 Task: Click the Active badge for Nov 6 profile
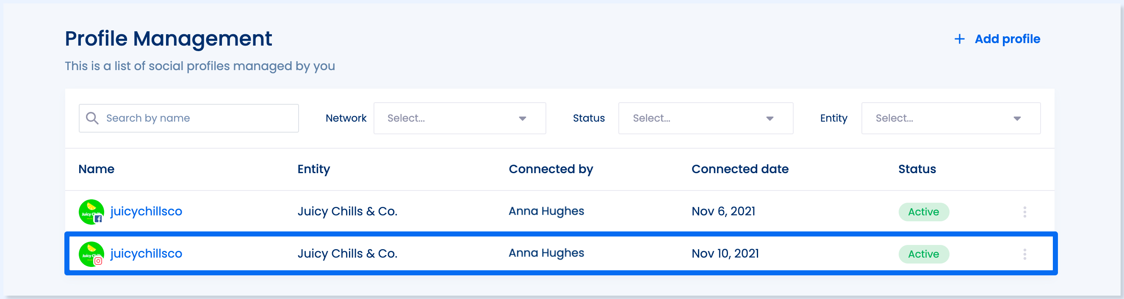pos(924,212)
